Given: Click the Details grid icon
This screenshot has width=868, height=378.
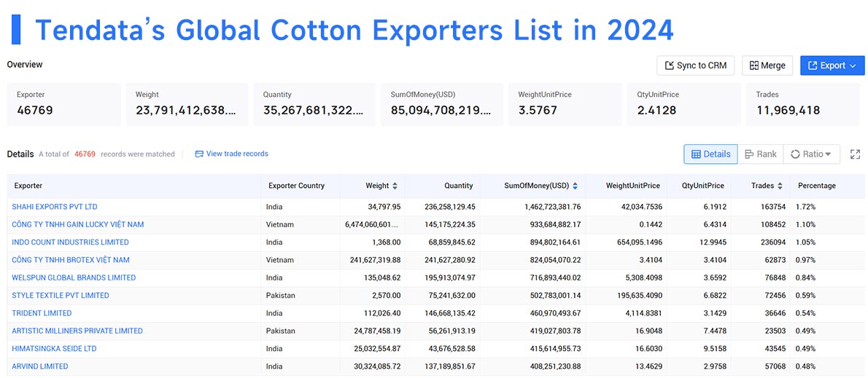Looking at the screenshot, I should pos(697,154).
